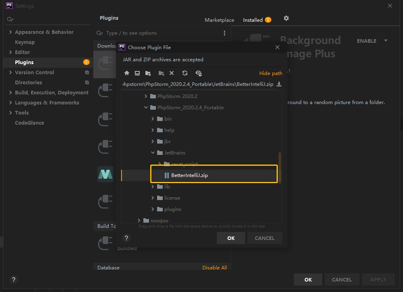The width and height of the screenshot is (403, 292).
Task: Collapse PhpStorm_2020.2.4_Portable folder
Action: tap(146, 108)
